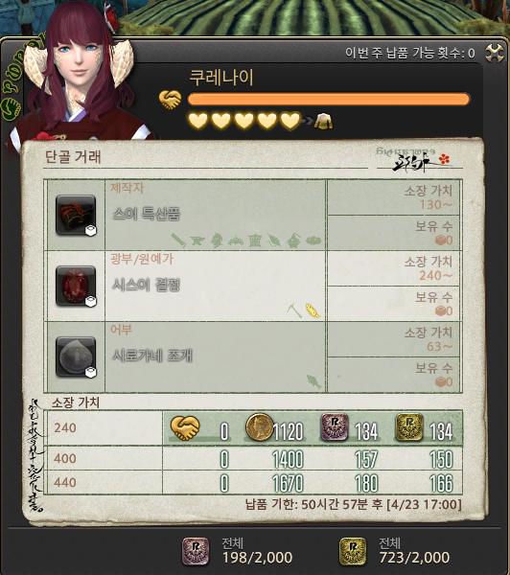510x575 pixels.
Task: Click the gold handshake satisfaction icon near 쿠레나이
Action: point(171,100)
